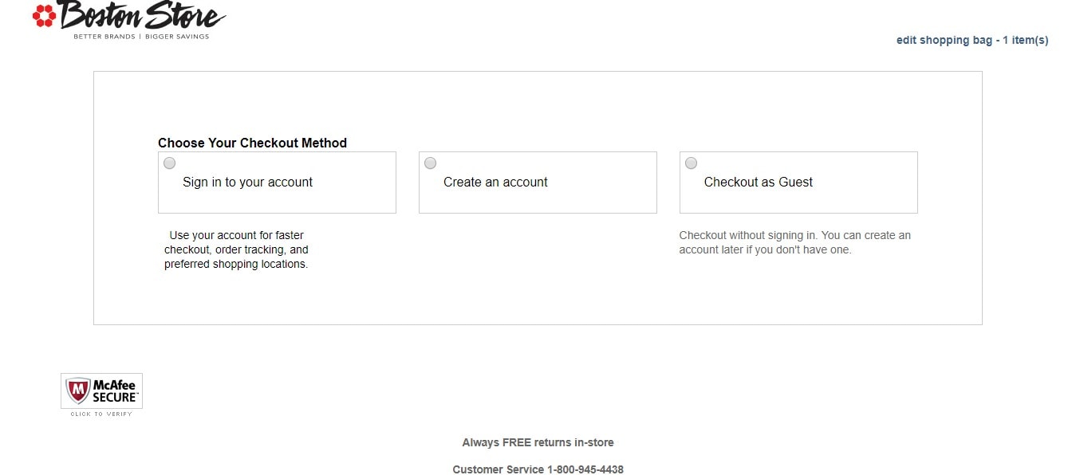Viewport: 1076px width, 475px height.
Task: Open the McAfee Secure trust badge
Action: click(x=102, y=395)
